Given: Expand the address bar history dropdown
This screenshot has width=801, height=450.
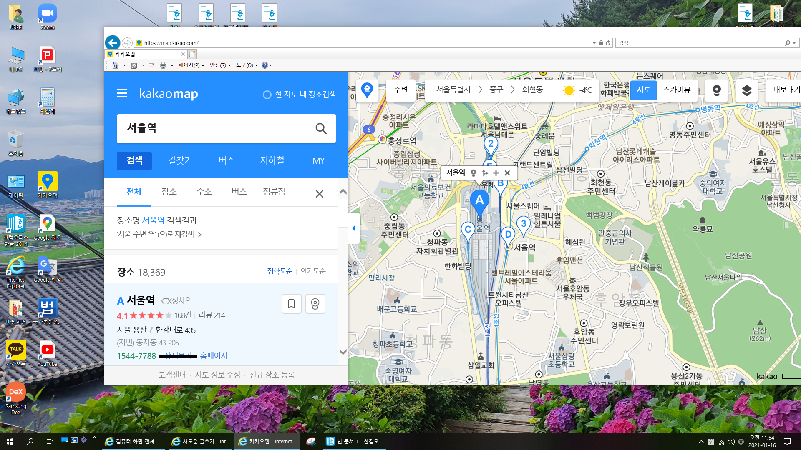Looking at the screenshot, I should point(594,43).
